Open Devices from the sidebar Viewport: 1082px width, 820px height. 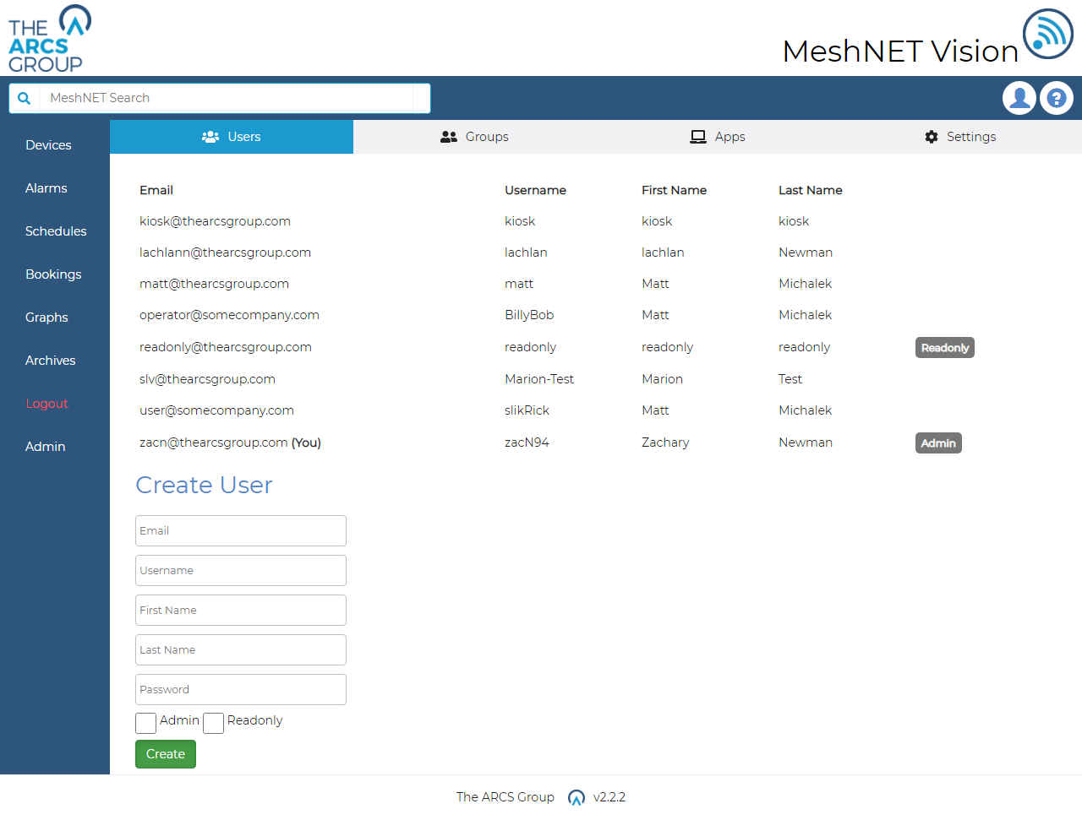pyautogui.click(x=46, y=144)
